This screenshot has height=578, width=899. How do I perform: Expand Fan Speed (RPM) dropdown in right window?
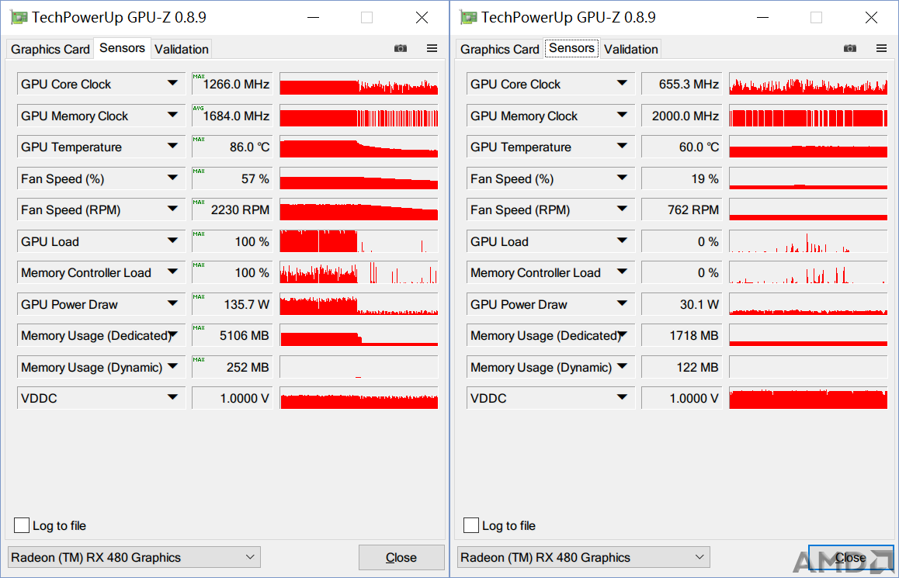(622, 209)
